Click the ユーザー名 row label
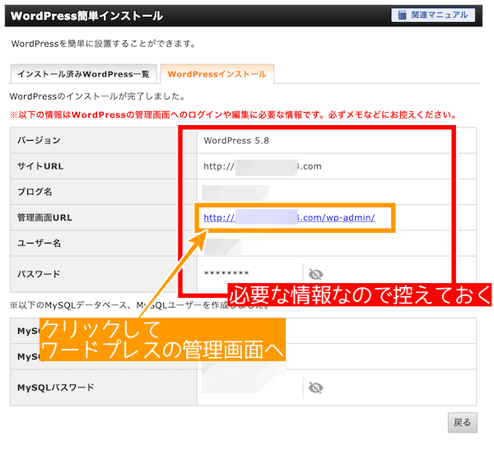This screenshot has width=494, height=450. tap(39, 244)
